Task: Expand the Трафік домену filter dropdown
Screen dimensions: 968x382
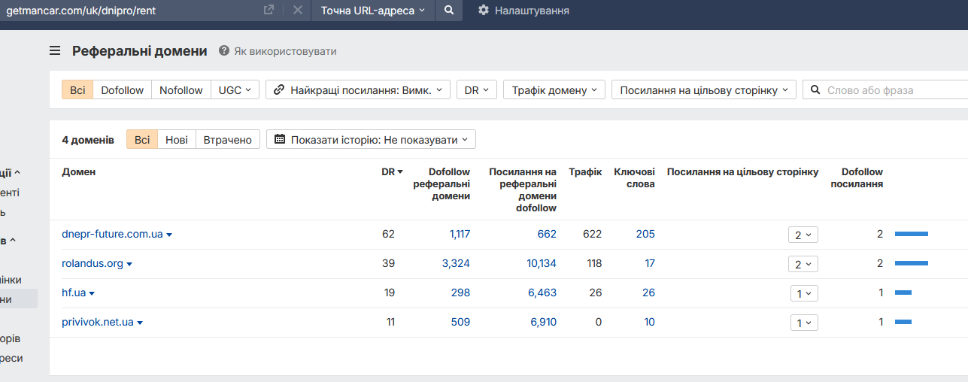Action: coord(554,90)
